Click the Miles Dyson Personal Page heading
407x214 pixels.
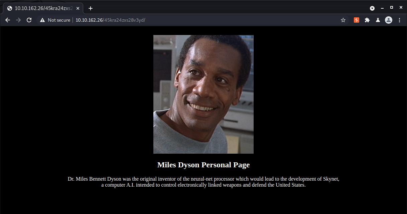(203, 165)
